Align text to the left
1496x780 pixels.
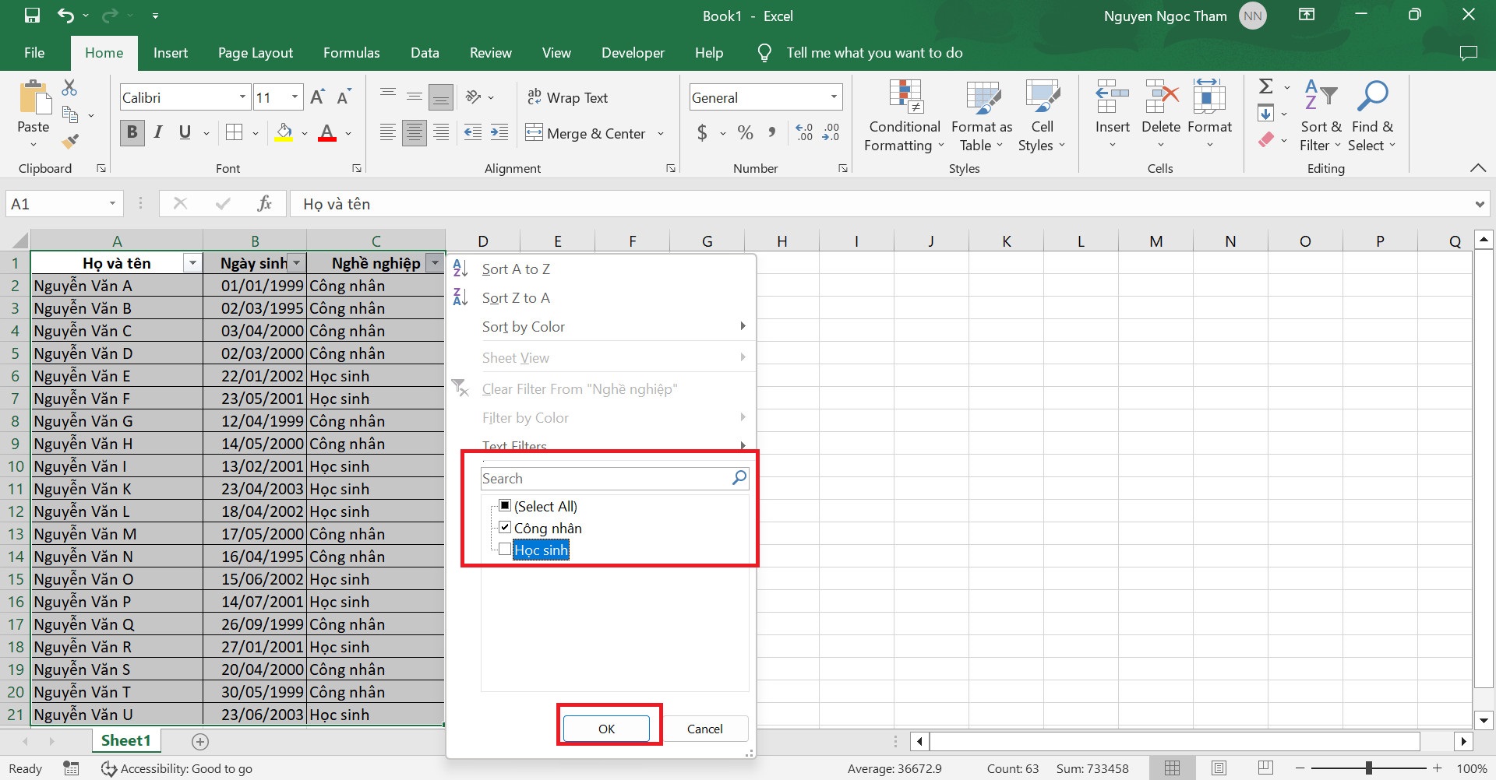click(387, 132)
